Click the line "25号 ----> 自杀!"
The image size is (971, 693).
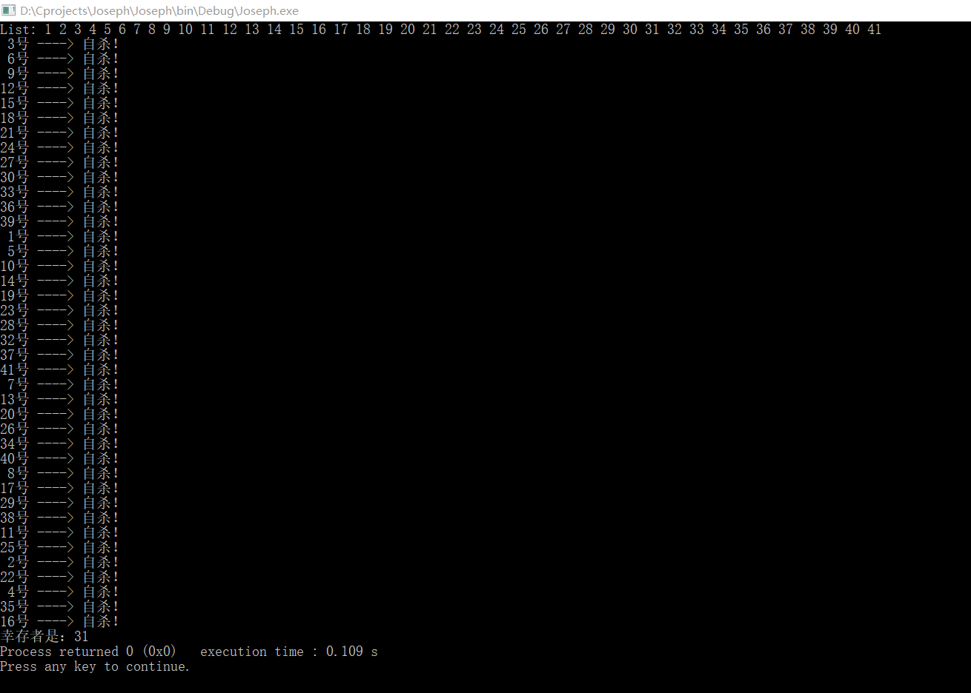tap(59, 547)
